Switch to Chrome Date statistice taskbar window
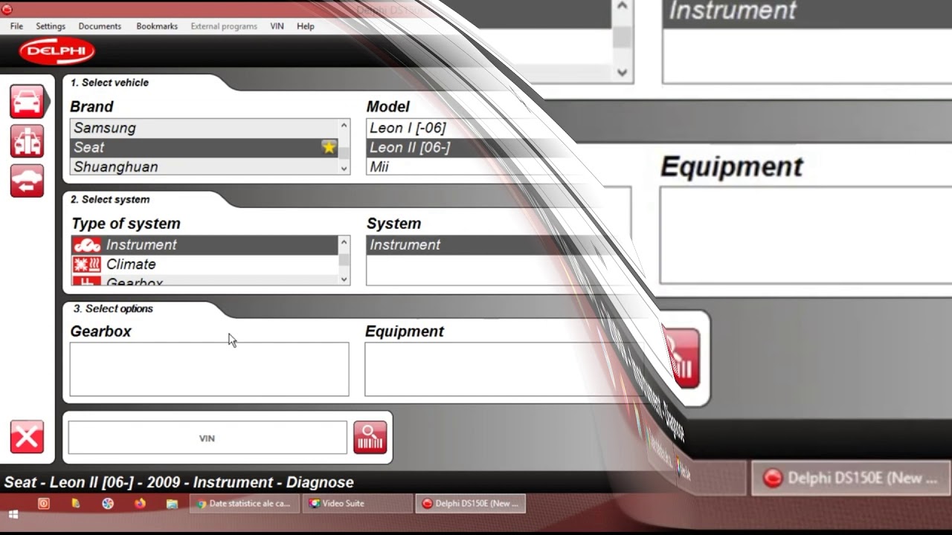Image resolution: width=952 pixels, height=535 pixels. 245,504
